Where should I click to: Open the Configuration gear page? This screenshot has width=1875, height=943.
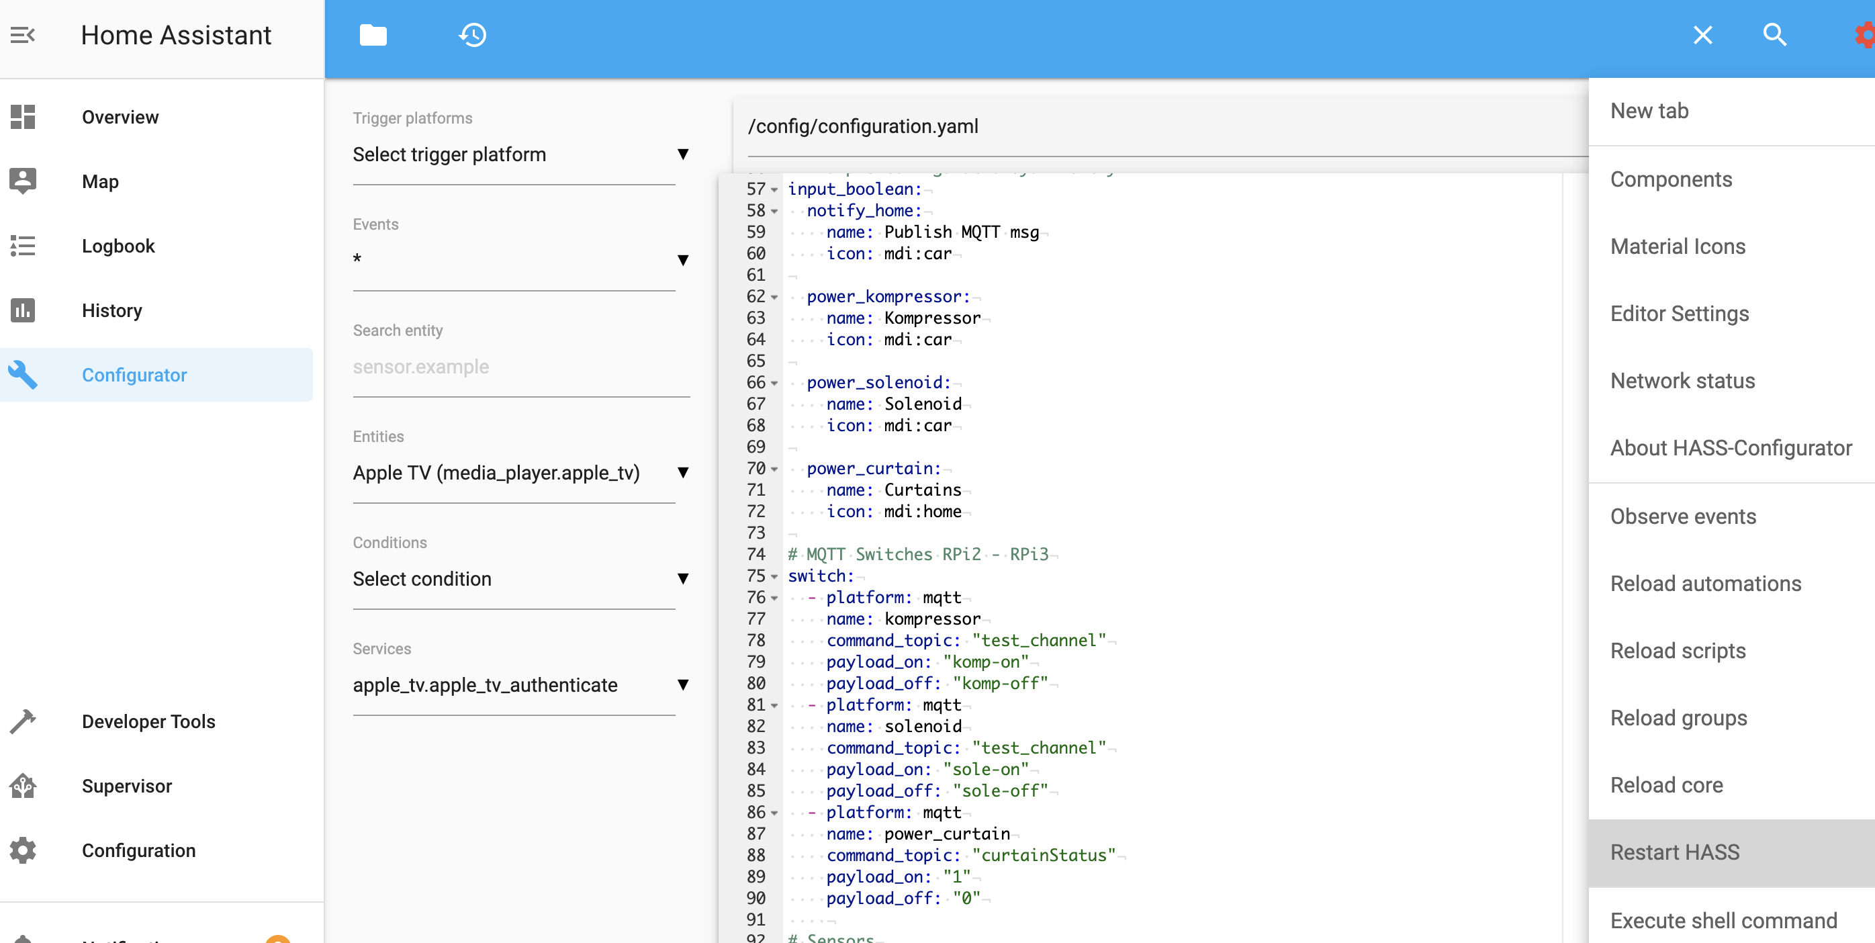[x=138, y=850]
